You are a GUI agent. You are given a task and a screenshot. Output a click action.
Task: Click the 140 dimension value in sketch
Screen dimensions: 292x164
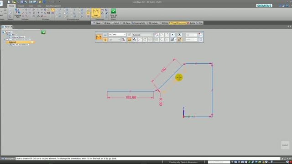tap(163, 70)
